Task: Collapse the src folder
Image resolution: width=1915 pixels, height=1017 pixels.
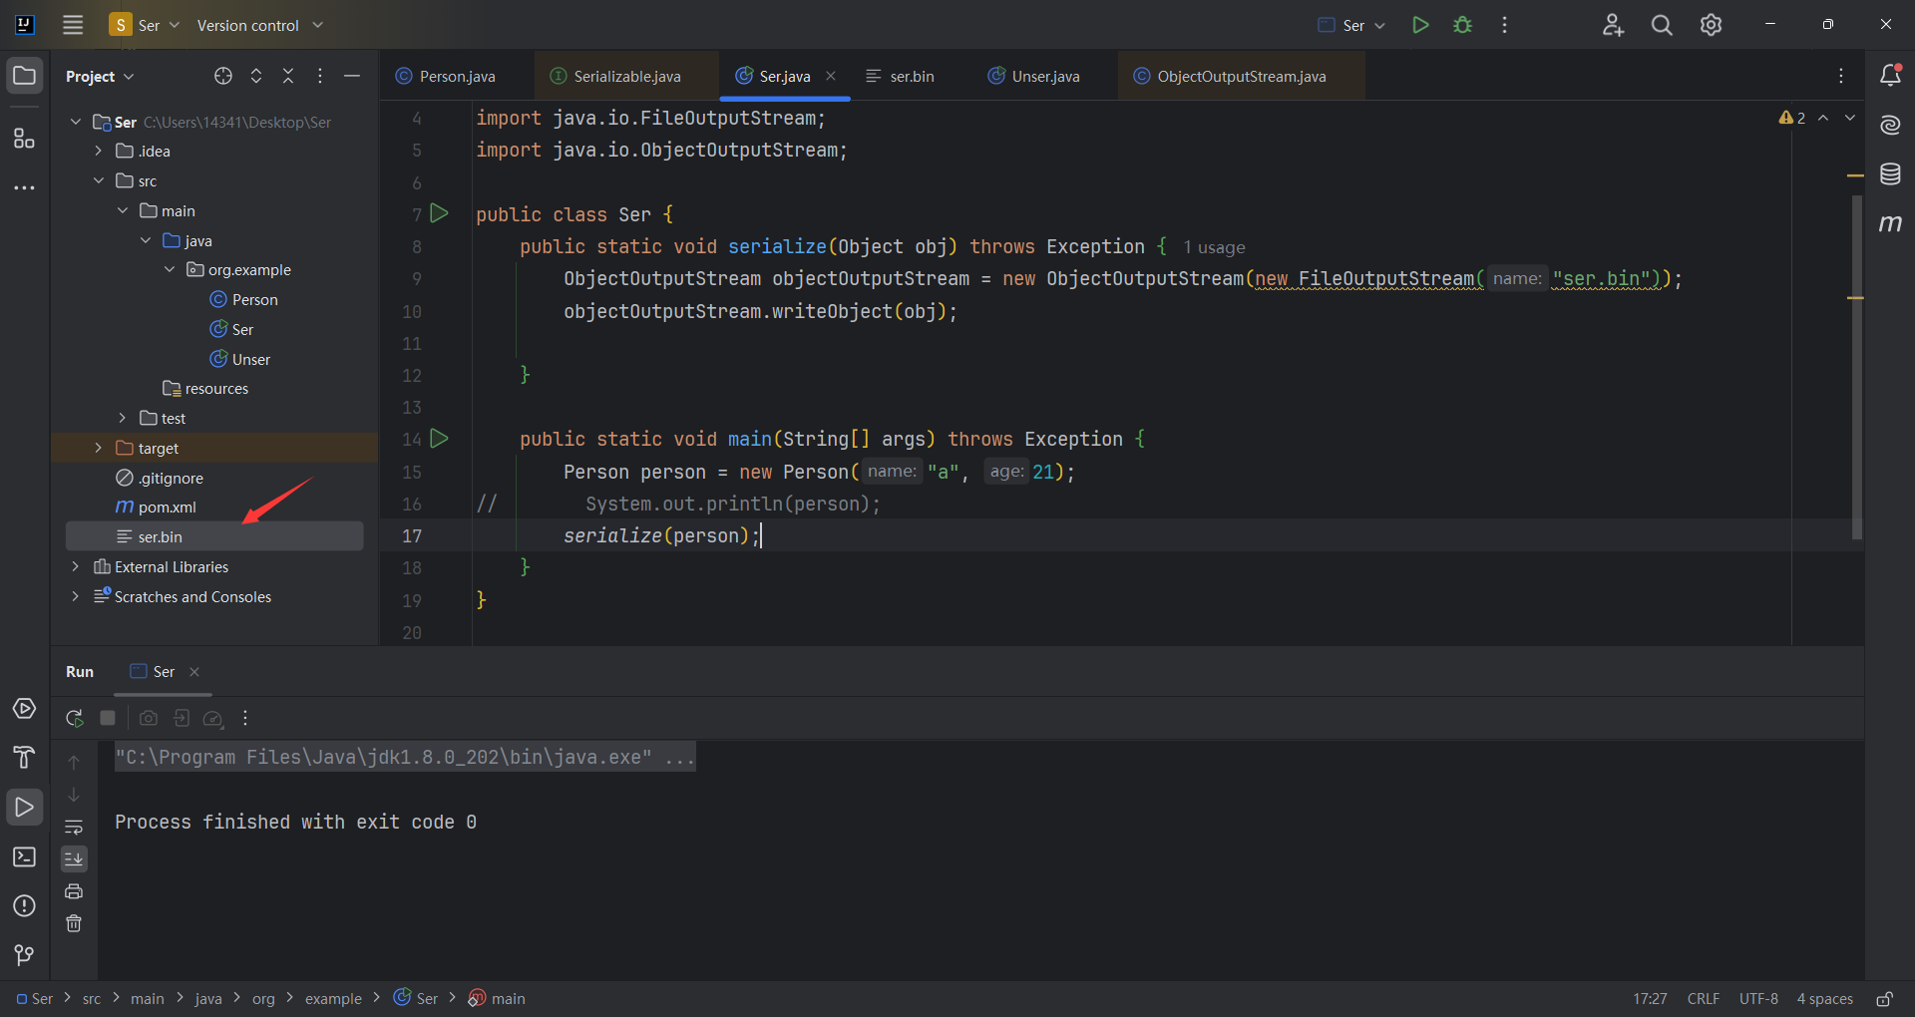Action: click(98, 180)
